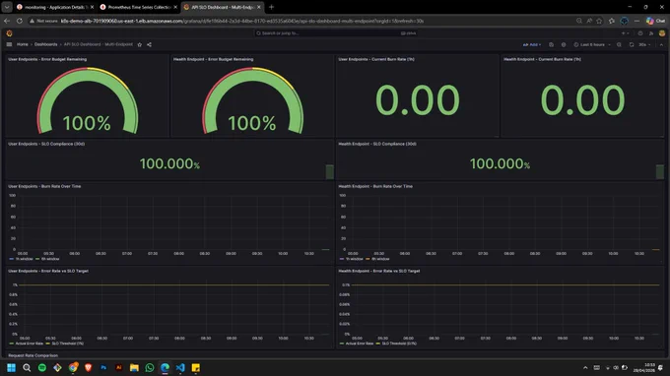Viewport: 670px width, 376px height.
Task: Share the dashboard via share icon
Action: point(149,44)
